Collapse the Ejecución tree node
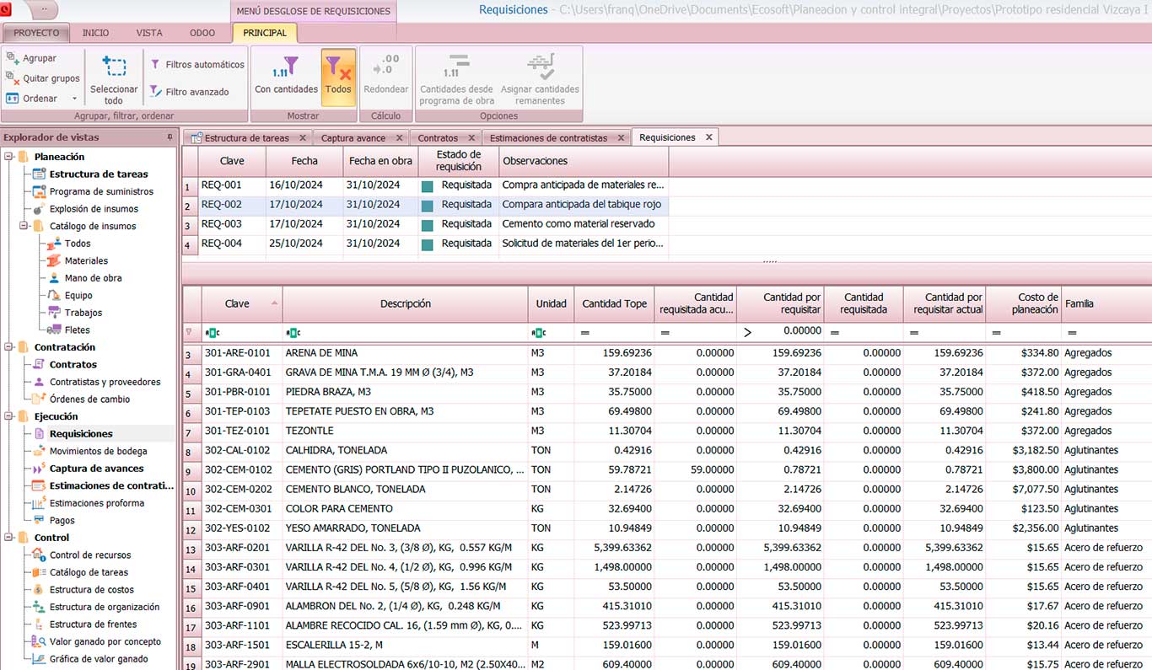This screenshot has width=1152, height=670. [x=8, y=416]
